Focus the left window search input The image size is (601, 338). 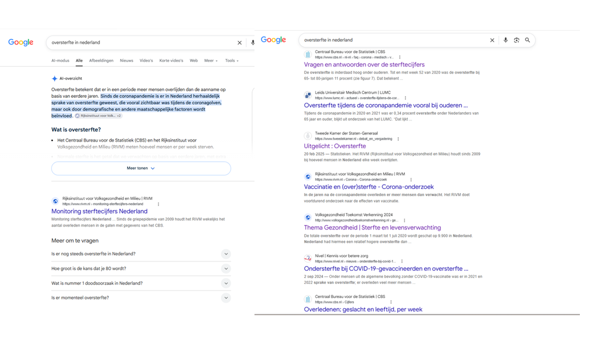pos(141,43)
